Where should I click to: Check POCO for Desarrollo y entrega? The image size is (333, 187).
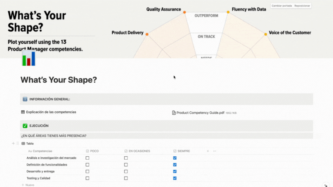click(x=88, y=171)
